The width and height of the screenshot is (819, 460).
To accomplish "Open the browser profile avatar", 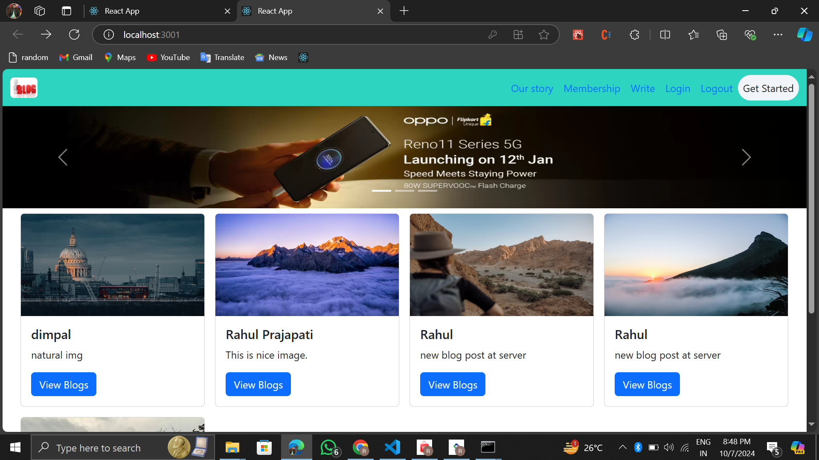I will (14, 11).
